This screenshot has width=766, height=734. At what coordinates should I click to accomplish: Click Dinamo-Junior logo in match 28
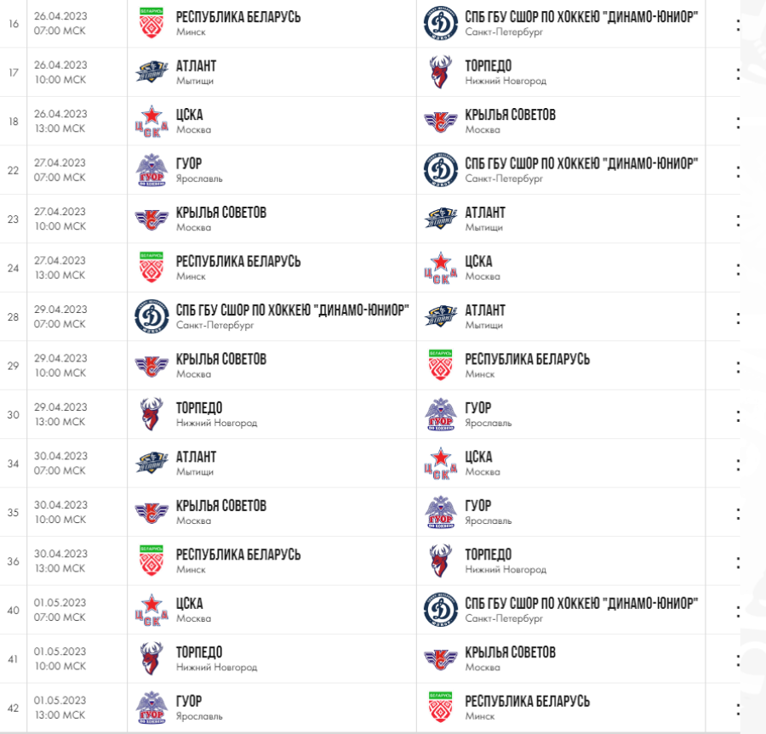click(x=151, y=317)
